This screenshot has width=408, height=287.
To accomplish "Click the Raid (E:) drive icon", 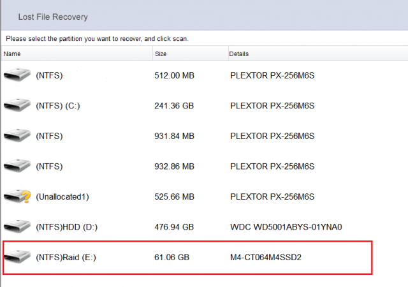I will tap(17, 256).
